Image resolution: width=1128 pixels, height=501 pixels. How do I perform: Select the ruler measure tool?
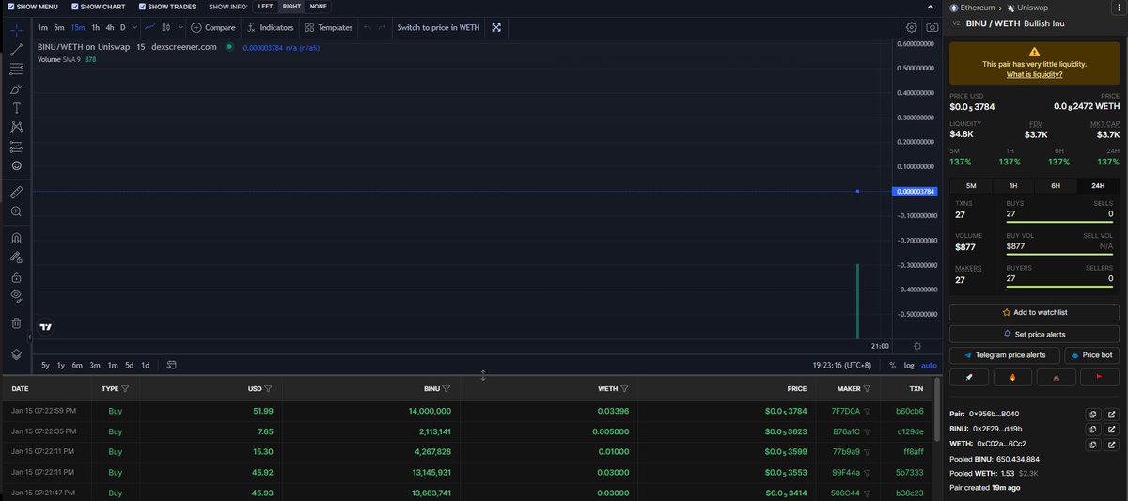point(16,192)
